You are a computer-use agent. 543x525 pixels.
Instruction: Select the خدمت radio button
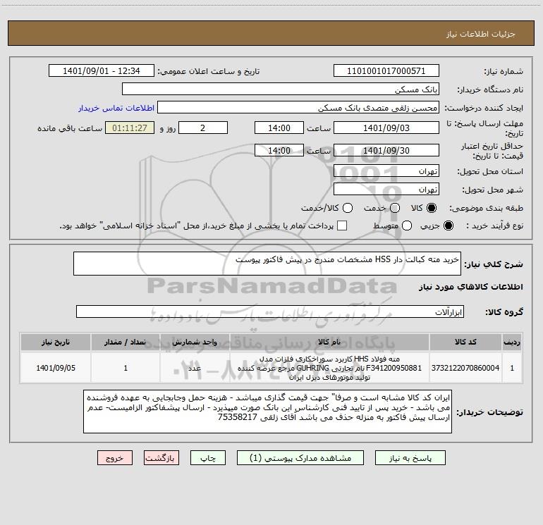395,208
